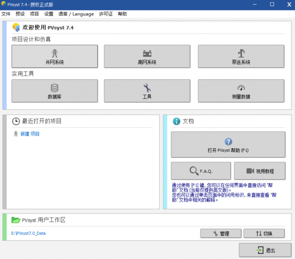Viewport: 295px width, 259px height.
Task: Click the question mark help icon
Action: coord(228,142)
